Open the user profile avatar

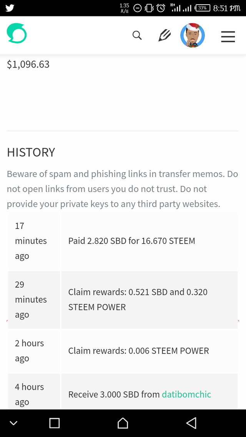193,36
